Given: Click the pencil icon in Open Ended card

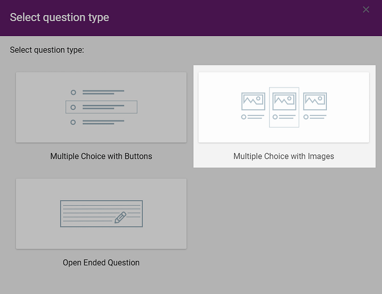Looking at the screenshot, I should point(120,217).
